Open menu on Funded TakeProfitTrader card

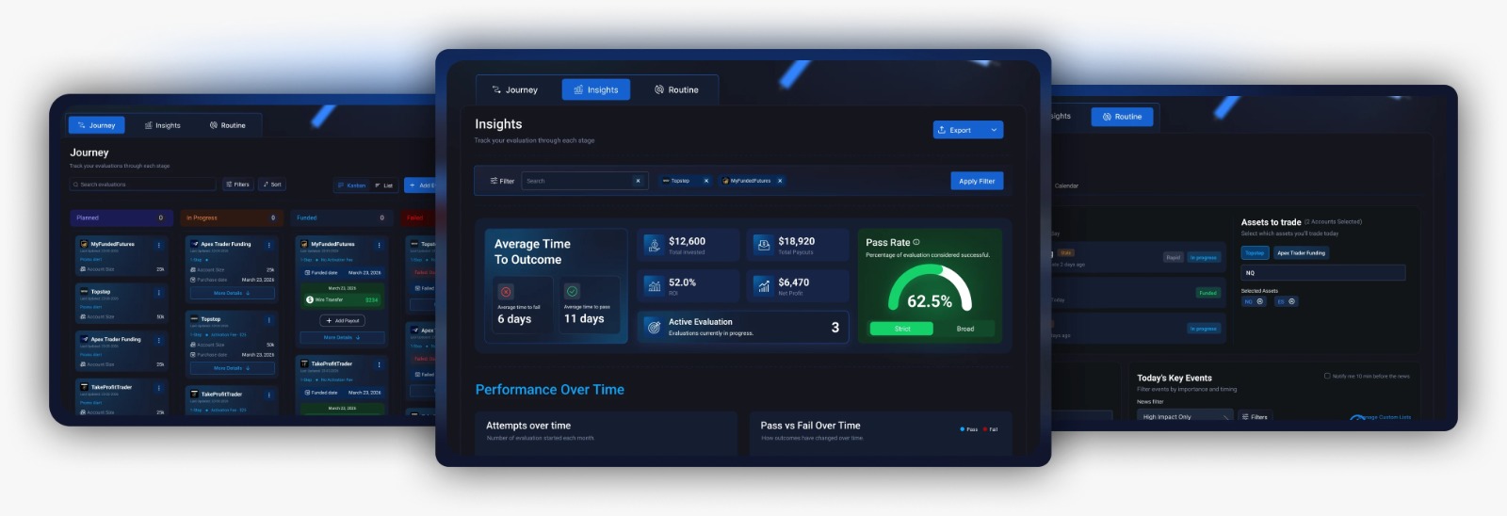[379, 364]
